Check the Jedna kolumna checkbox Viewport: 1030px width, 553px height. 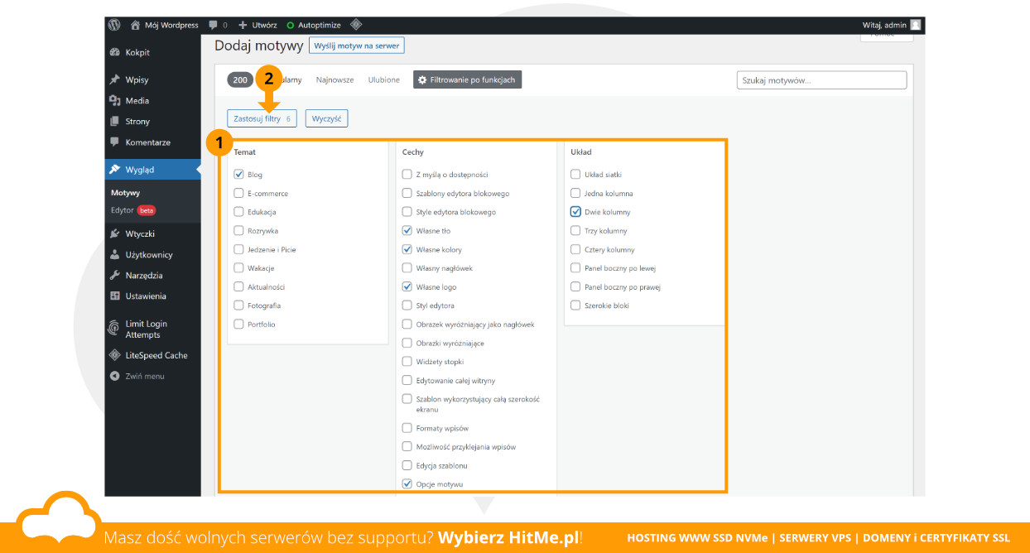[575, 194]
